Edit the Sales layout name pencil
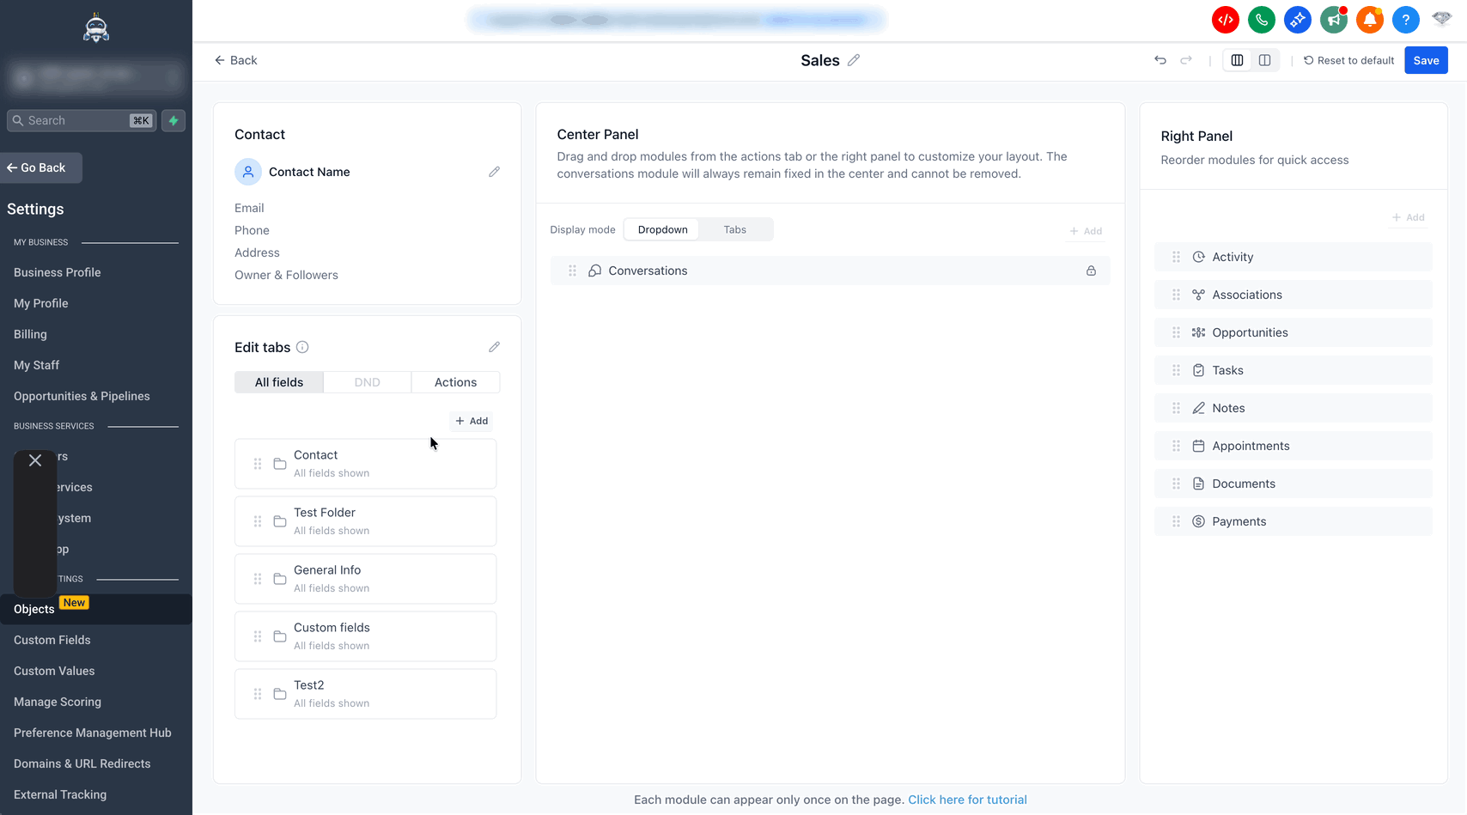 pos(854,60)
